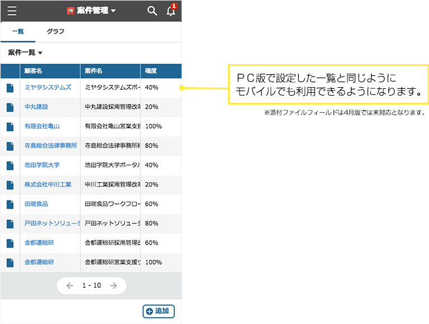This screenshot has height=324, width=429.
Task: Click the 案件管理 app logo icon
Action: pos(70,11)
